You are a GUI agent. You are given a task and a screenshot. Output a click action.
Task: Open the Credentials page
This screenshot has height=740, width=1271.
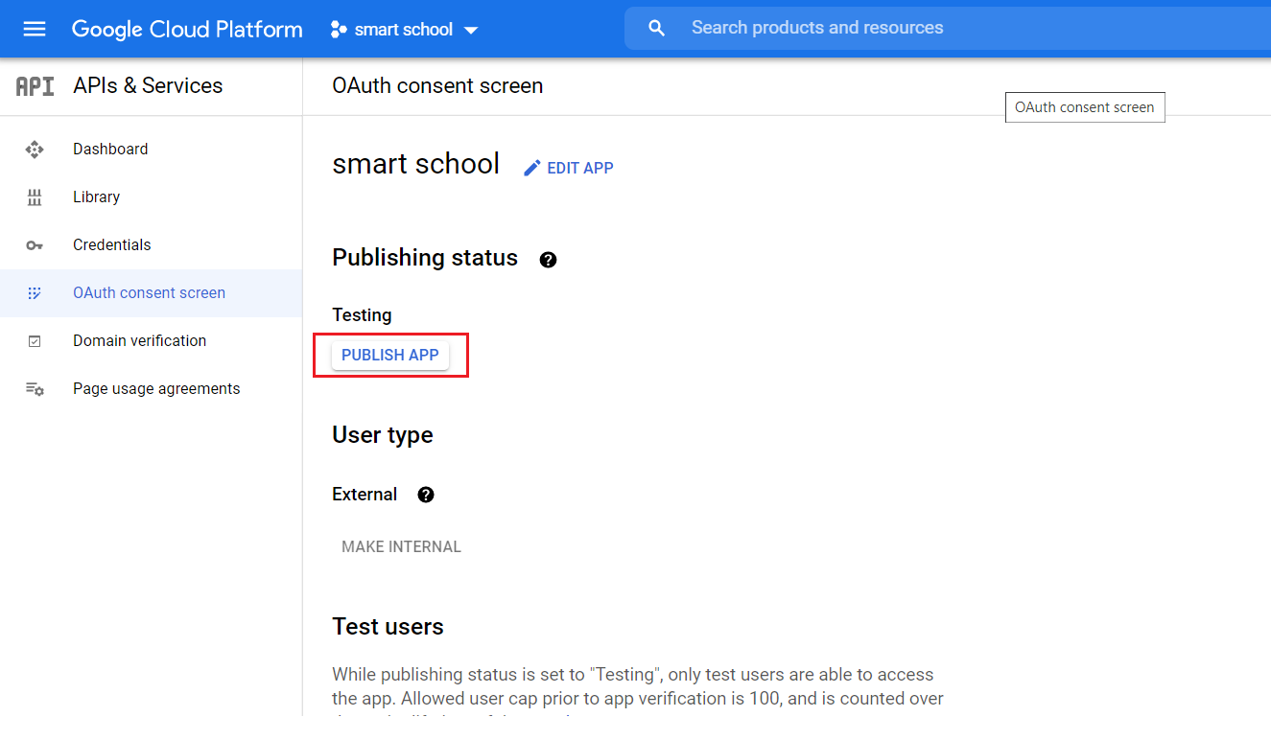click(x=112, y=244)
